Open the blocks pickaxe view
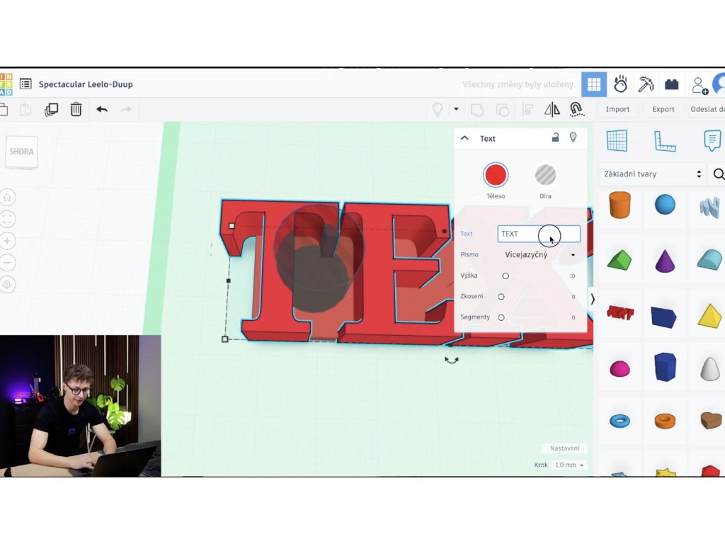 point(646,84)
